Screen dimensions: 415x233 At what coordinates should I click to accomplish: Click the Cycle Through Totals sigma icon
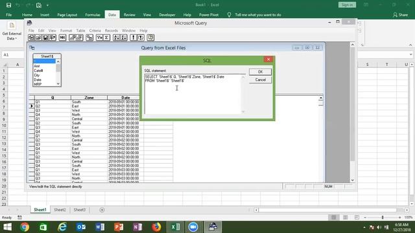click(x=106, y=38)
